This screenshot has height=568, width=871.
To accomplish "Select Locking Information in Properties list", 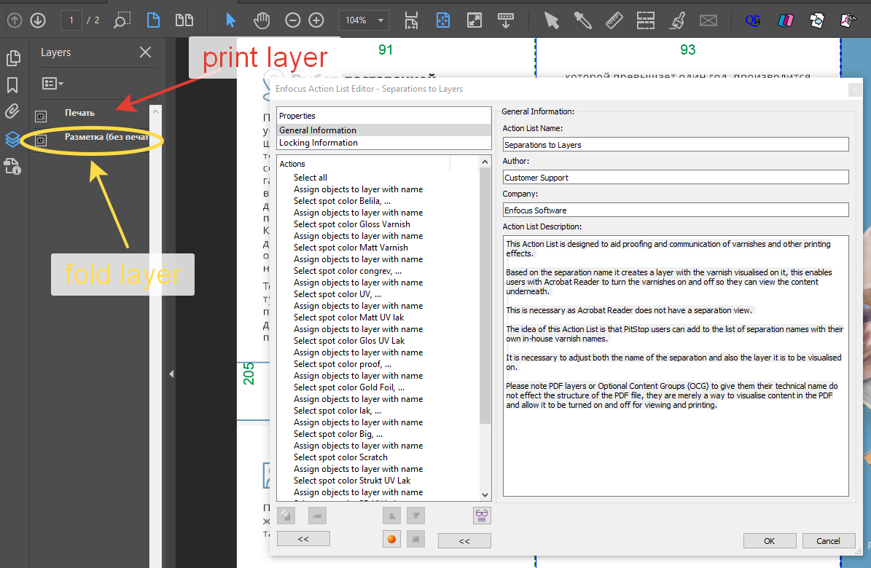I will [384, 143].
